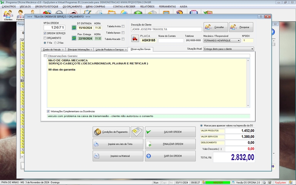Screen dimensions: 296x185
Task: Select Marcar para aparecer valores na Impressão
Action: coord(201,125)
